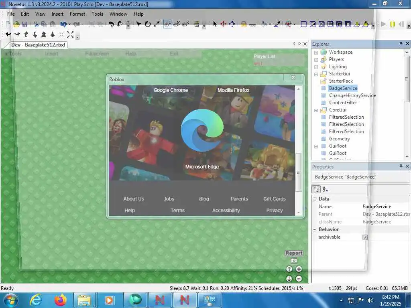Click the in-game zoom out minus button

pos(299,279)
